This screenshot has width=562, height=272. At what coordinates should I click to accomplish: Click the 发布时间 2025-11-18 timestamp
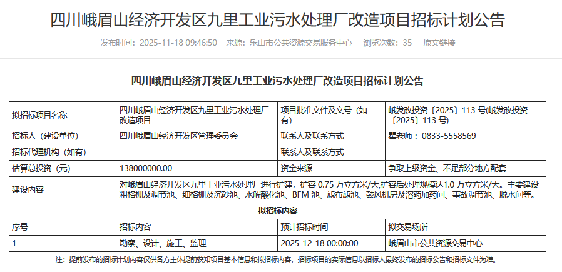(x=159, y=43)
